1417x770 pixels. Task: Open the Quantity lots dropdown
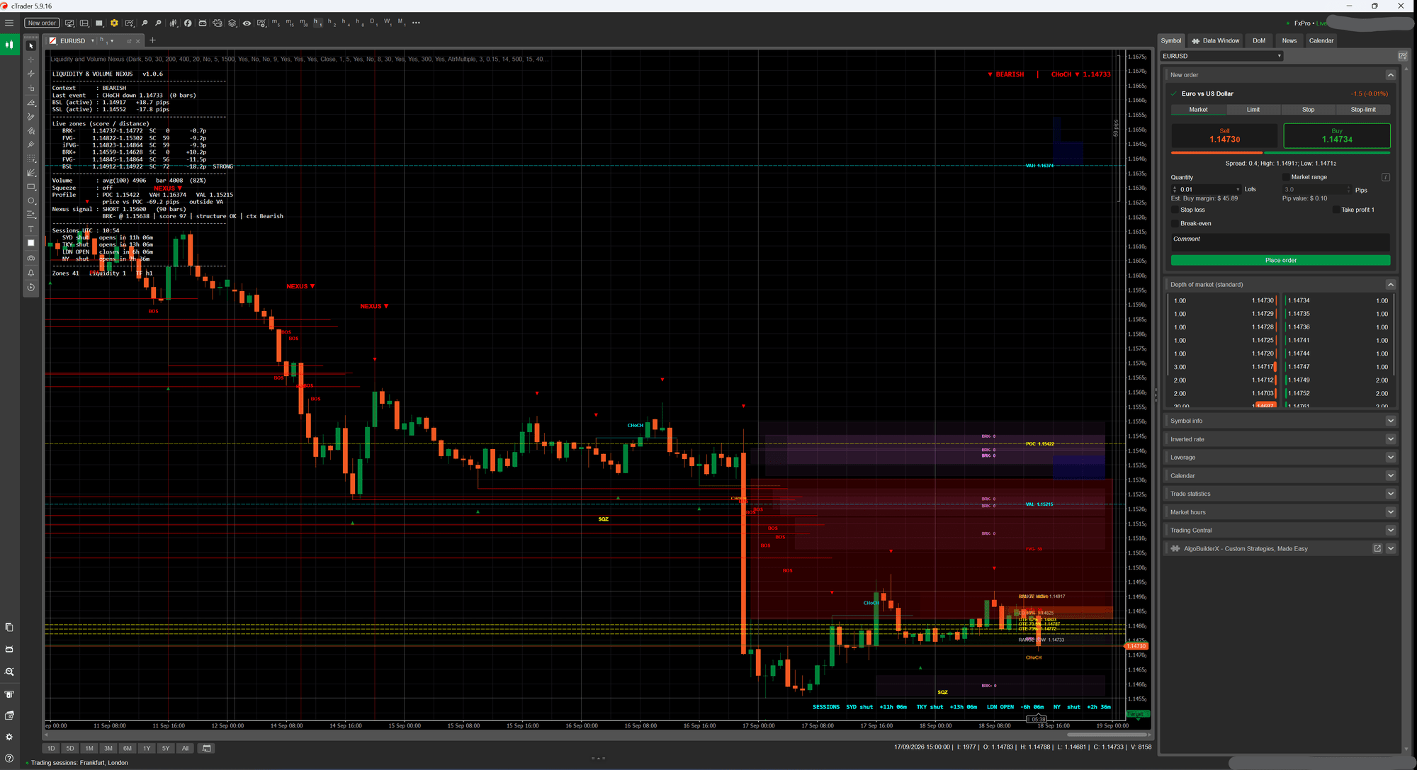pyautogui.click(x=1238, y=189)
